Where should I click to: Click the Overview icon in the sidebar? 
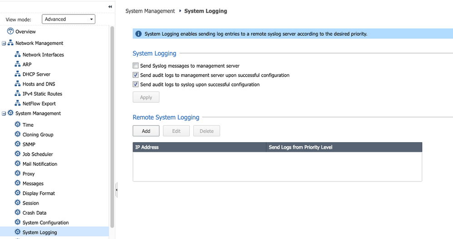click(10, 31)
